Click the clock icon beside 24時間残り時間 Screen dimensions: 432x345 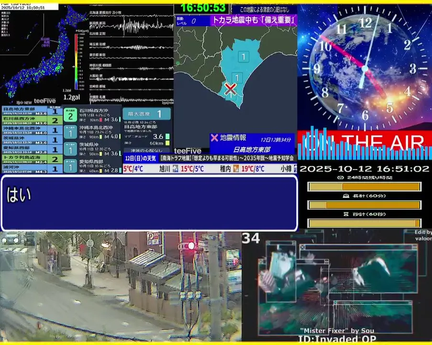pyautogui.click(x=341, y=177)
